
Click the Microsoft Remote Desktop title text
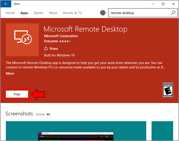point(85,29)
